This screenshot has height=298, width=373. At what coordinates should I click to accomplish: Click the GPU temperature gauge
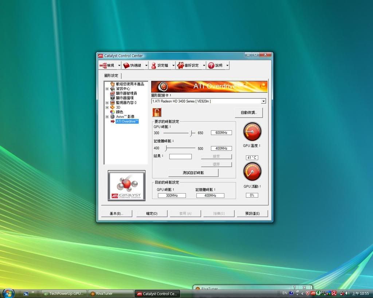pyautogui.click(x=252, y=131)
